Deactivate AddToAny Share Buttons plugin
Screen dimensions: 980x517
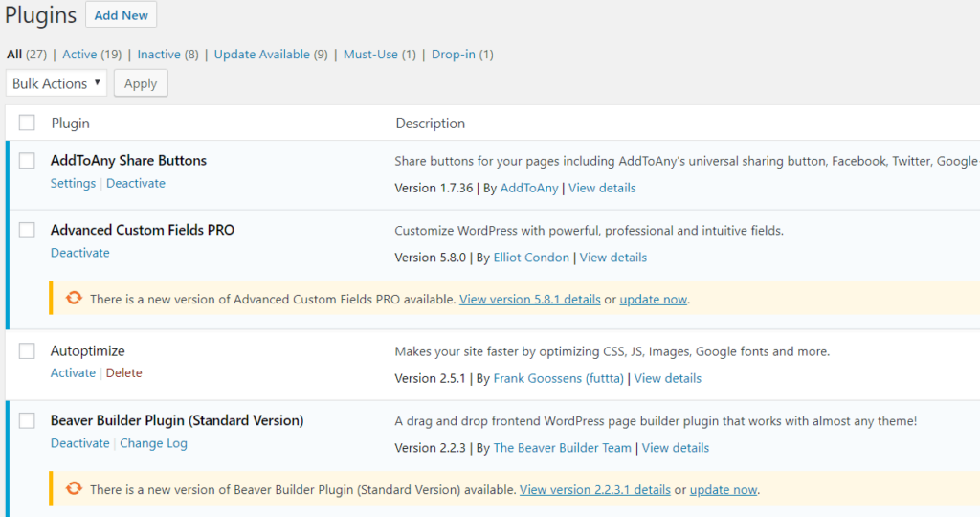pos(136,183)
